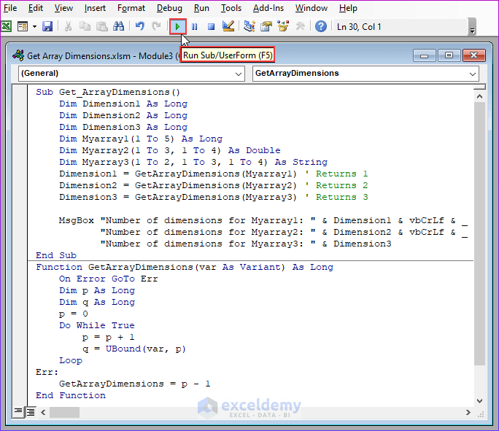
Task: Pause execution with the Break icon
Action: (x=195, y=27)
